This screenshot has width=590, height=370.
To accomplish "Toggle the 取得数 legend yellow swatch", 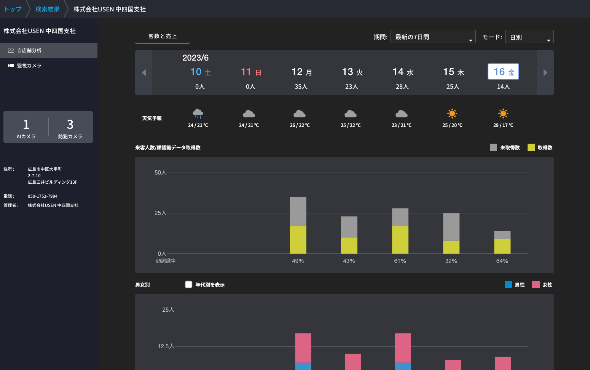I will coord(531,147).
